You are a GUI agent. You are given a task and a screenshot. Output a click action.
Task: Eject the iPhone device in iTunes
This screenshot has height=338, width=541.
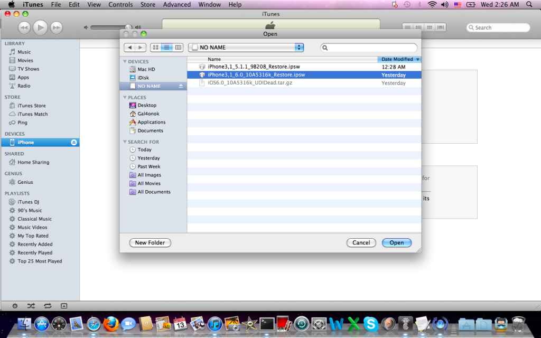[x=74, y=143]
